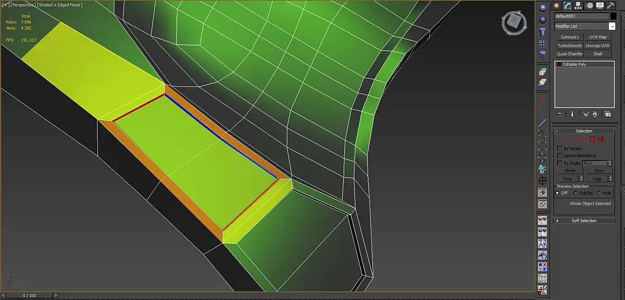Click the Show End Result toggle icon
This screenshot has height=300, width=625.
tap(573, 114)
